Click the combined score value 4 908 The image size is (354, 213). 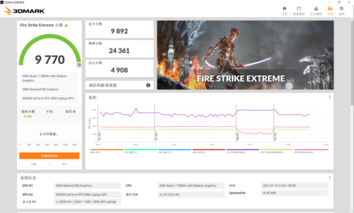(x=119, y=70)
